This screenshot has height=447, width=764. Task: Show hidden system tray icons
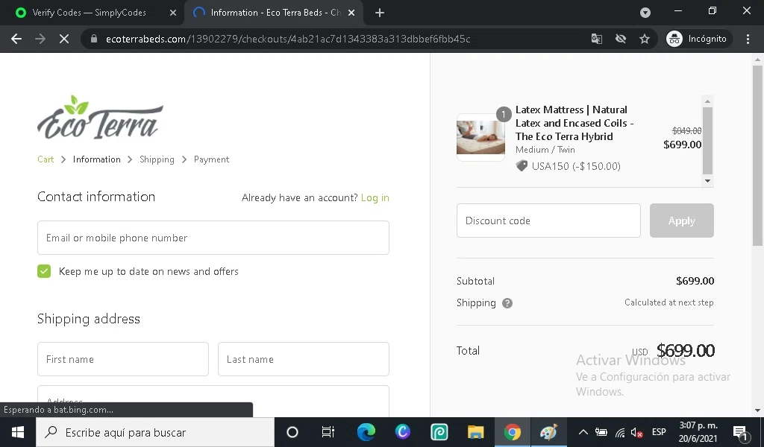point(583,432)
